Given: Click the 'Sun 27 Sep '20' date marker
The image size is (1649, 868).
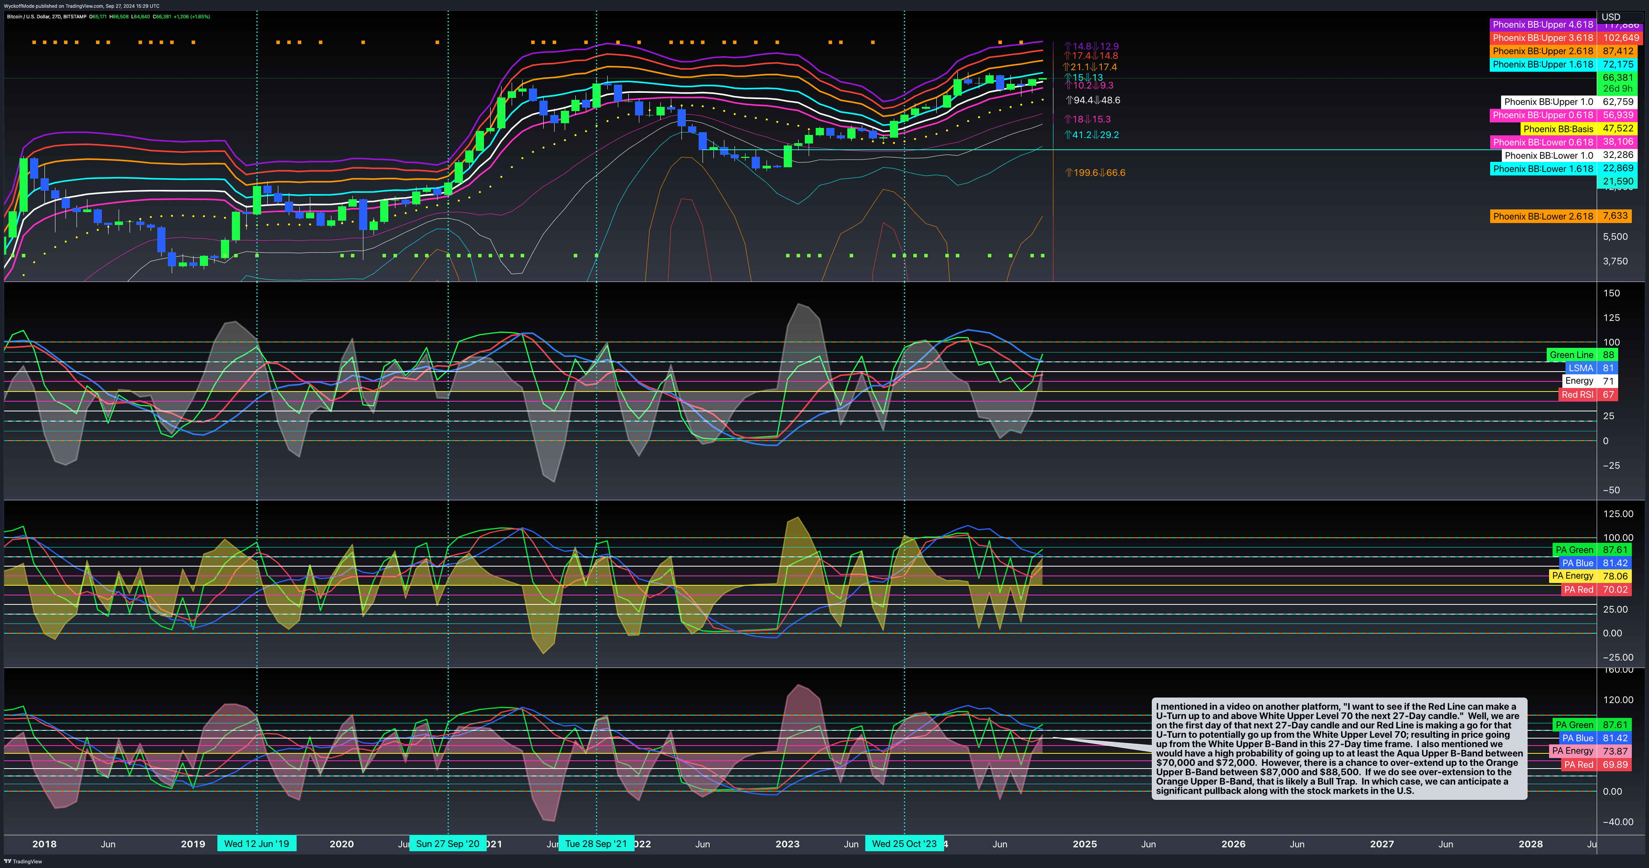Looking at the screenshot, I should [x=447, y=844].
